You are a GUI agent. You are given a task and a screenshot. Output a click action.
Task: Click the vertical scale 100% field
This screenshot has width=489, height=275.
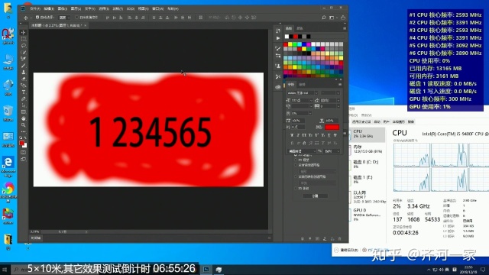299,121
